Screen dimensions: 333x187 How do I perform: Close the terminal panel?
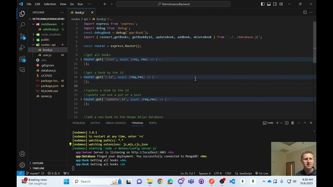click(x=311, y=123)
